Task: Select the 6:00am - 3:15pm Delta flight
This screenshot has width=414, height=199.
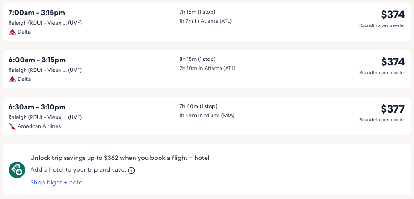Action: click(x=37, y=60)
